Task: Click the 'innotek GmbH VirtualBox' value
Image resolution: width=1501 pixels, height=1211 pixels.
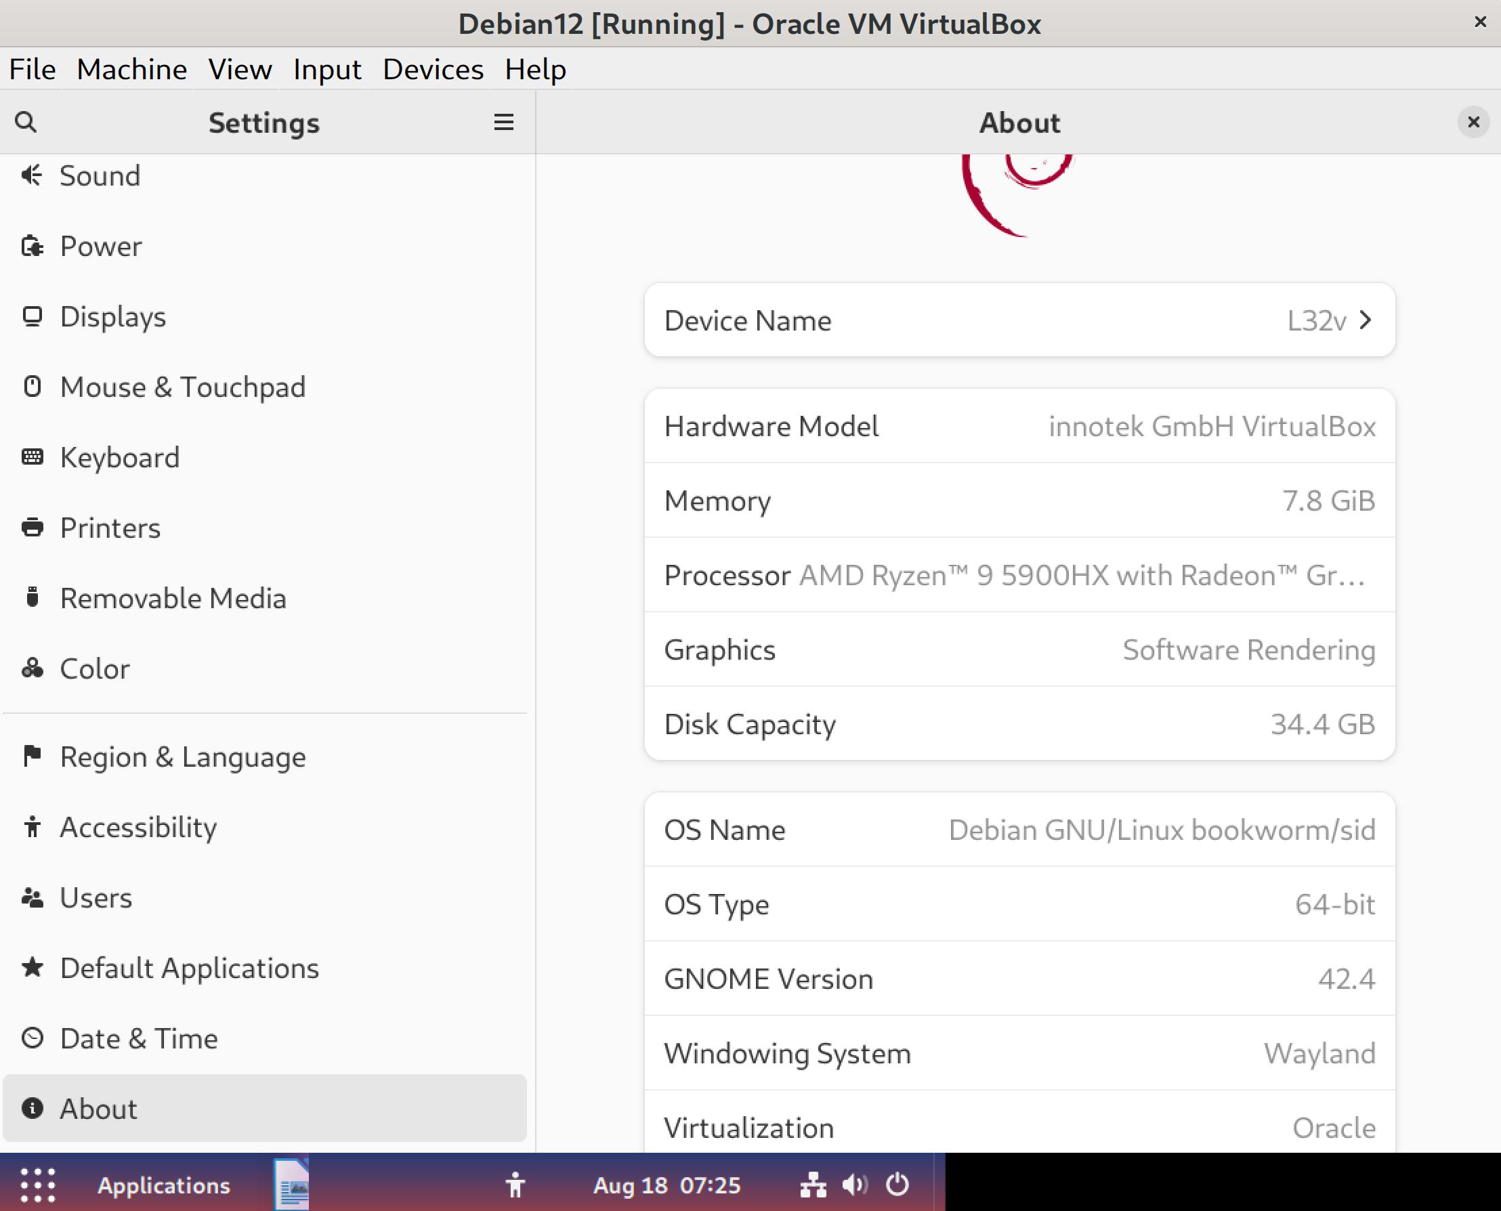Action: pos(1212,425)
